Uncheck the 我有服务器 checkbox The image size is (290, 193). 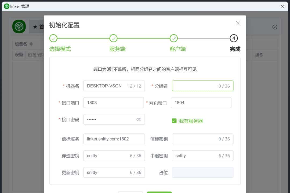[x=174, y=121]
